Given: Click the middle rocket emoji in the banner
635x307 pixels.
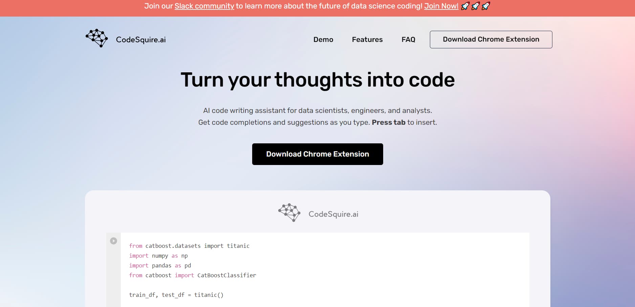Looking at the screenshot, I should pos(476,6).
